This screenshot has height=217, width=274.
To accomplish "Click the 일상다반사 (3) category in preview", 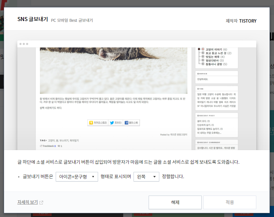I will [215, 60].
